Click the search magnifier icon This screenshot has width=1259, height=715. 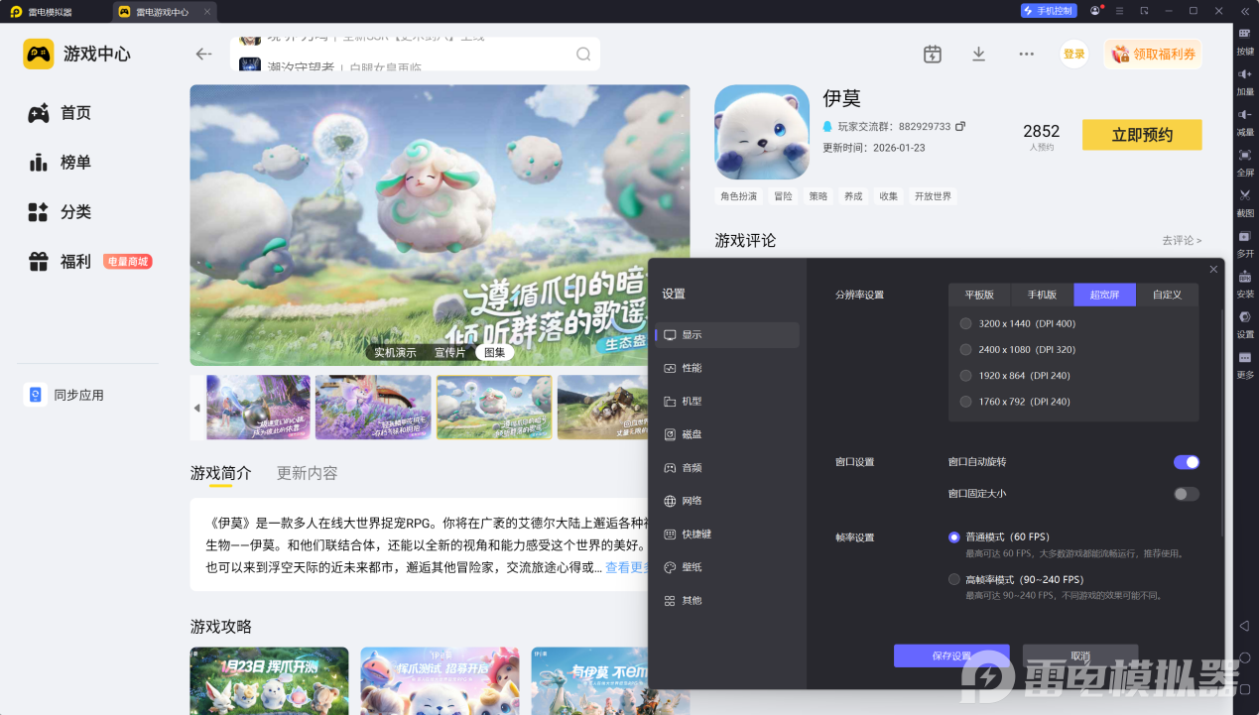pos(583,54)
